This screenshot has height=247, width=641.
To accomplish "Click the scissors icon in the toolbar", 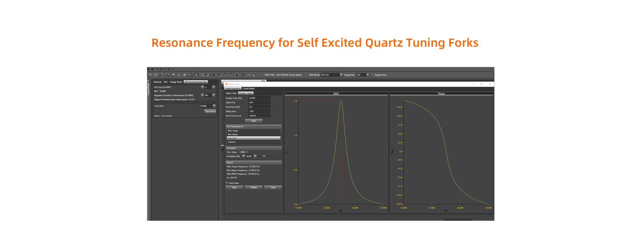I will pyautogui.click(x=167, y=75).
